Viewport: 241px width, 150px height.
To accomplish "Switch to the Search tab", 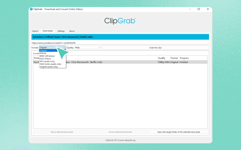I will (x=35, y=31).
